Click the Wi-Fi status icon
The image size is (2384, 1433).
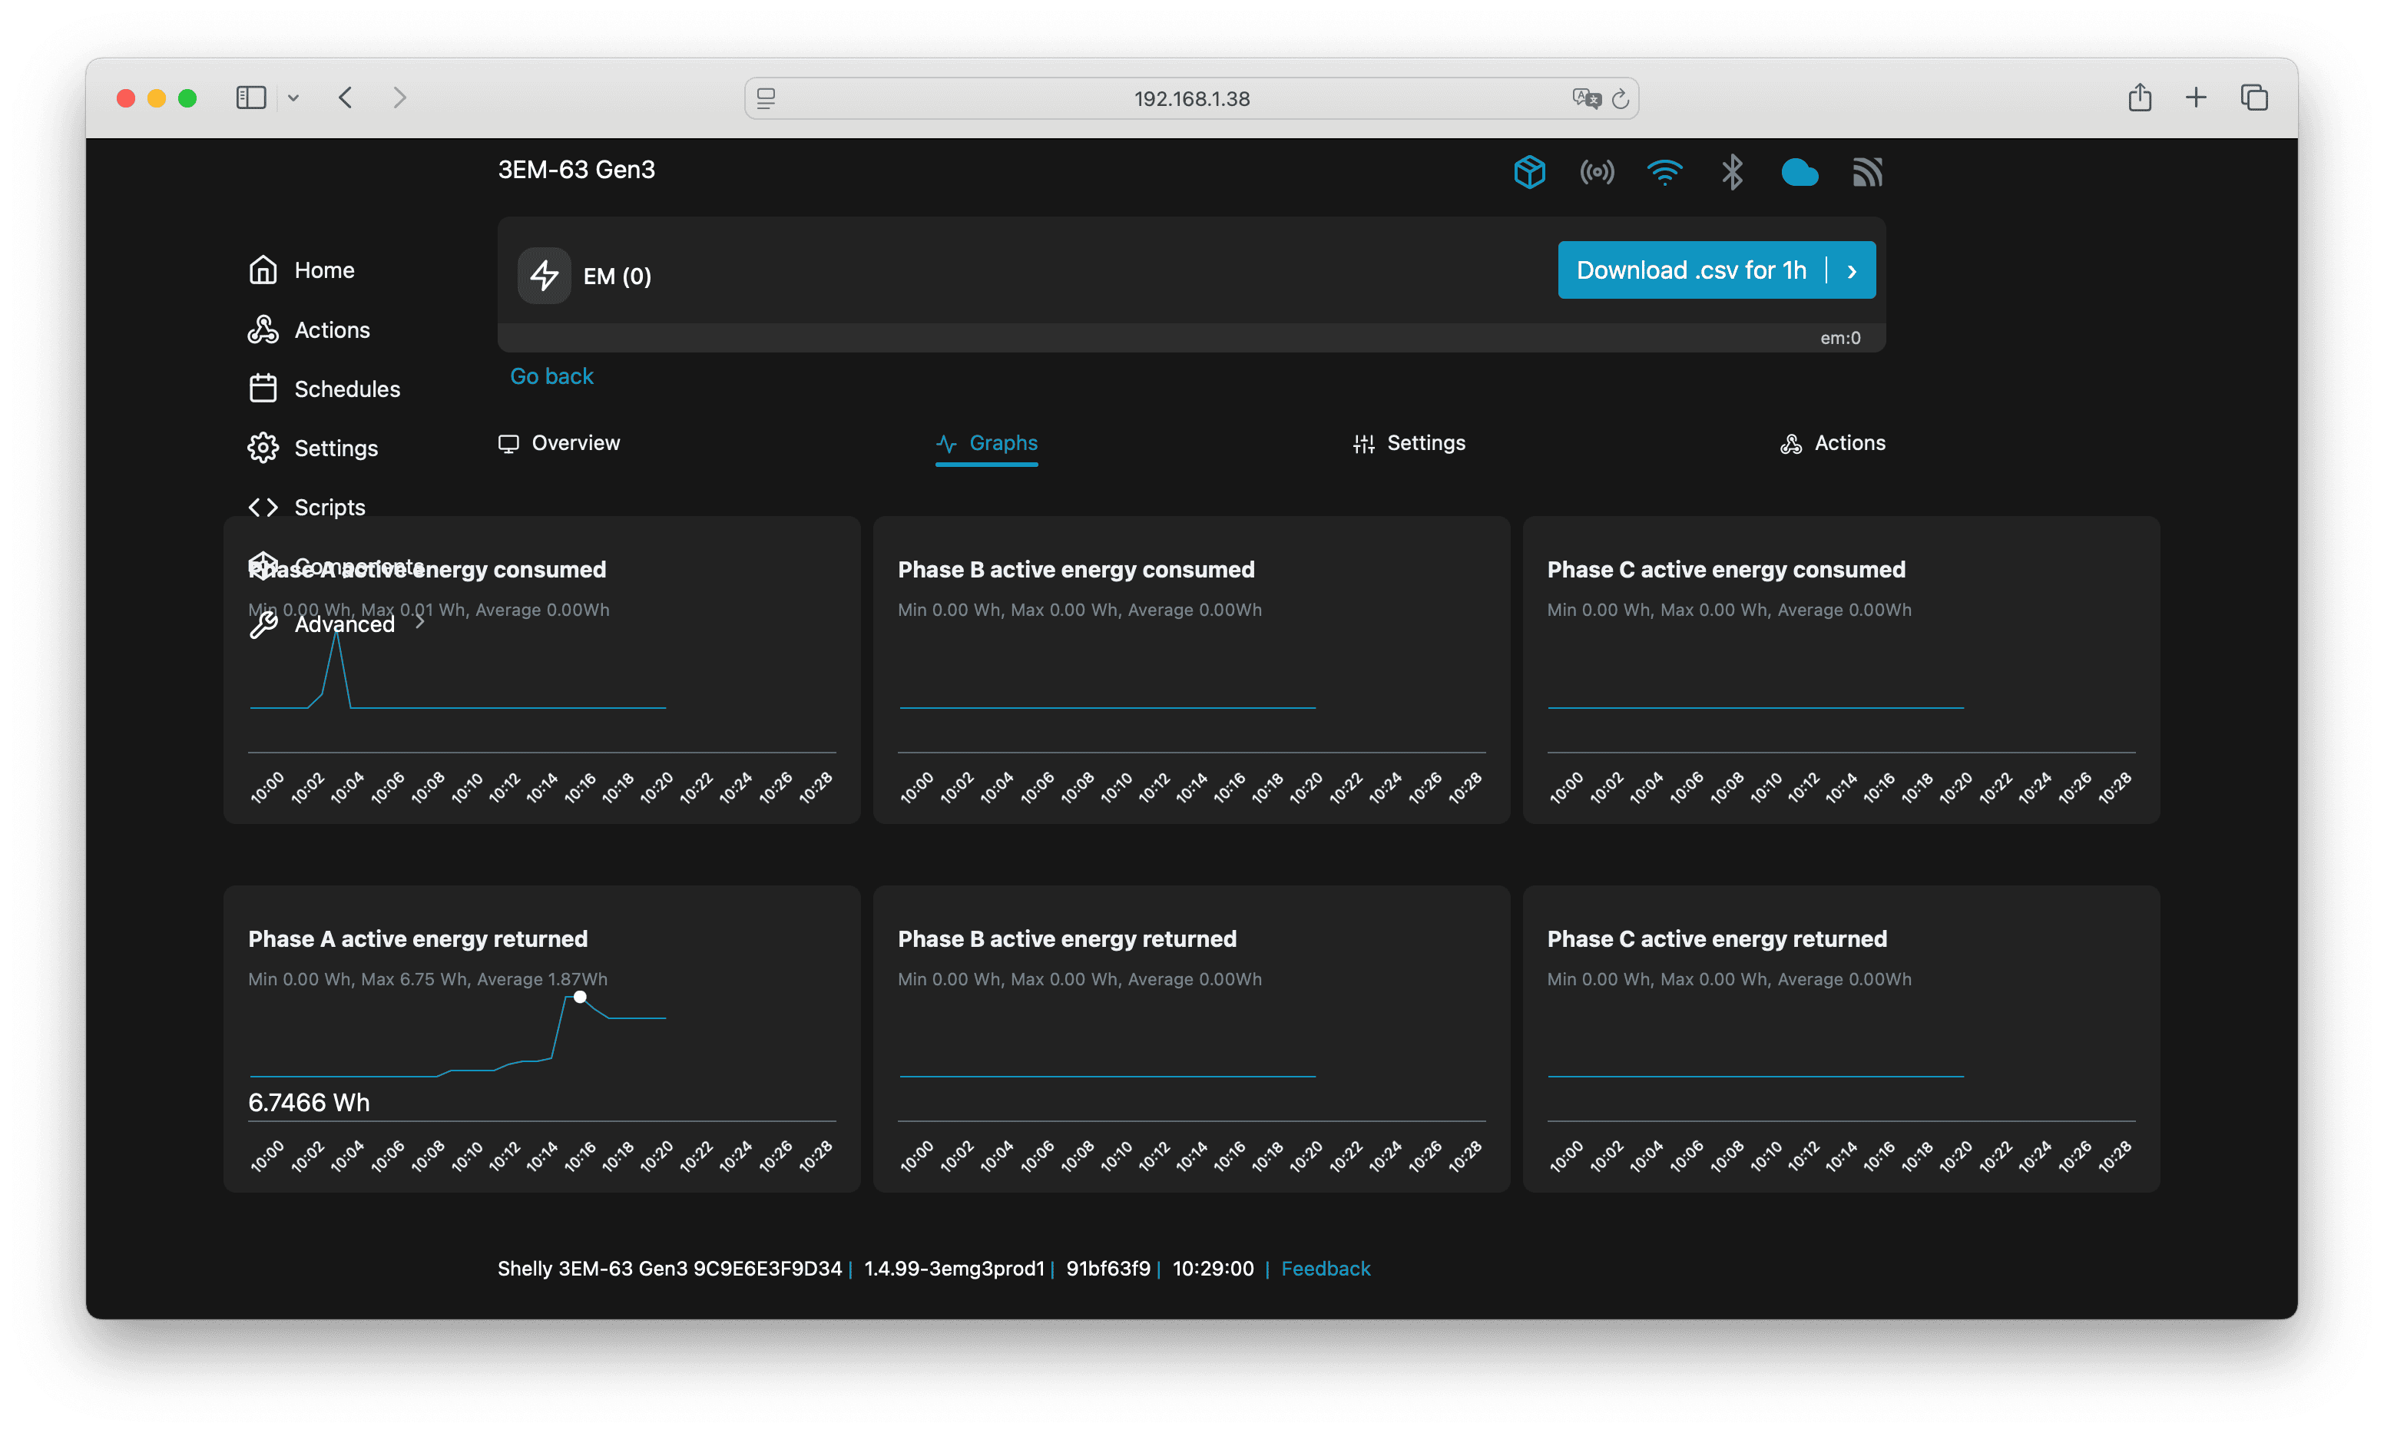pos(1664,173)
